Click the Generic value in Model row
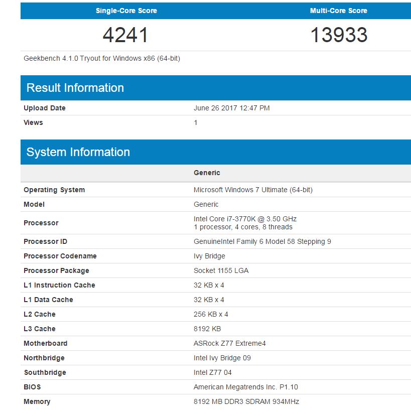 pos(206,205)
